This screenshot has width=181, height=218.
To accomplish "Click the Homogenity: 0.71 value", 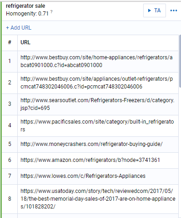I will pos(27,14).
